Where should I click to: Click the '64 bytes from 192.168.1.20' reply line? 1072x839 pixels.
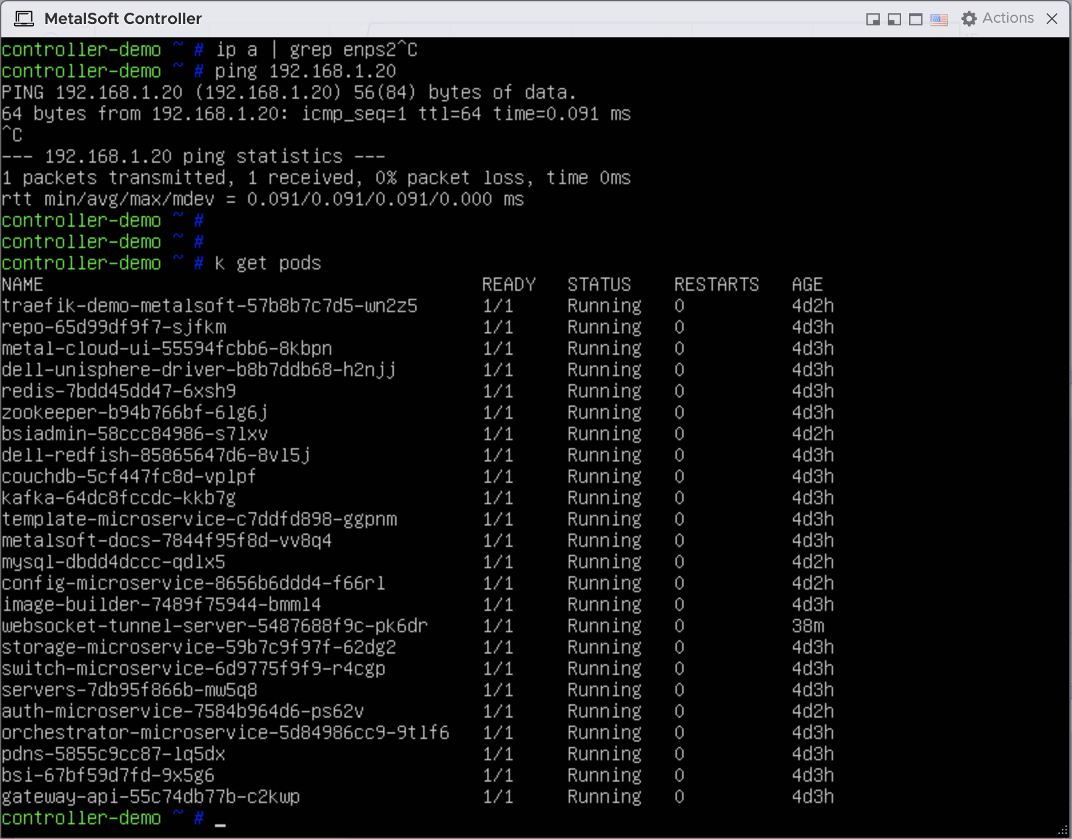316,114
